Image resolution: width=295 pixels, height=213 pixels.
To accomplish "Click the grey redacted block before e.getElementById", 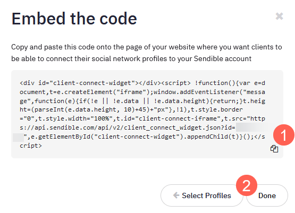I will 18,138.
